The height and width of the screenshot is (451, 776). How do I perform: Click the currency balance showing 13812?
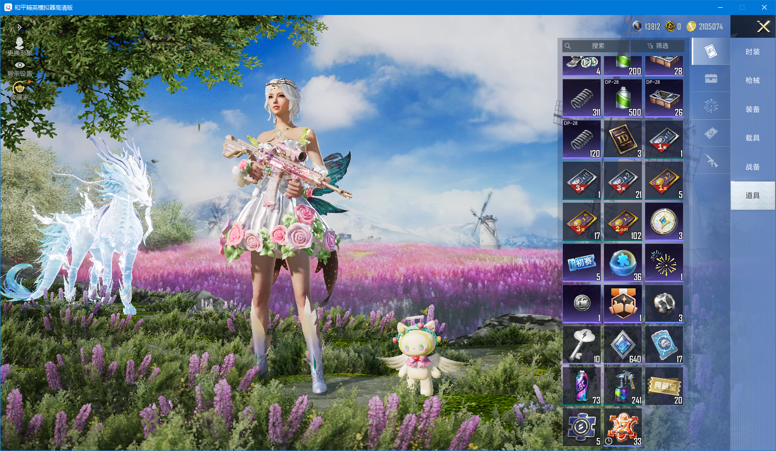[647, 27]
